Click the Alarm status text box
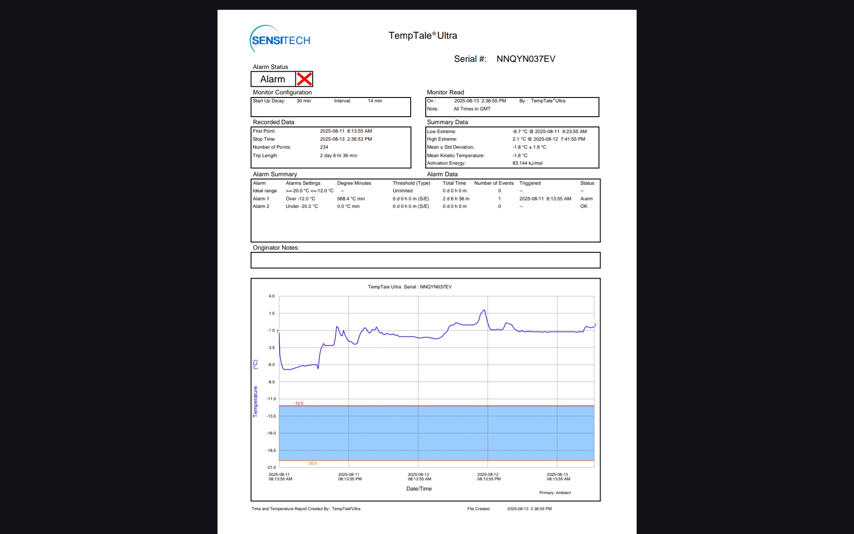 coord(273,79)
